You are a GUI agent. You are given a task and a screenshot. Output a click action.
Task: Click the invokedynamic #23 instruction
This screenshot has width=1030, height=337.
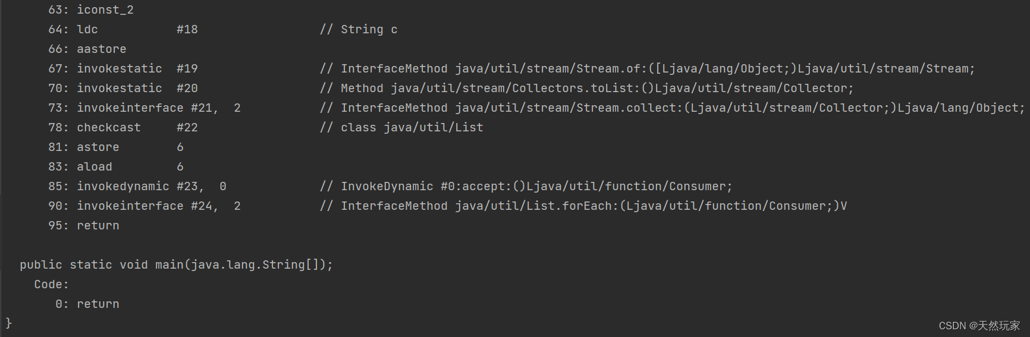(x=151, y=187)
